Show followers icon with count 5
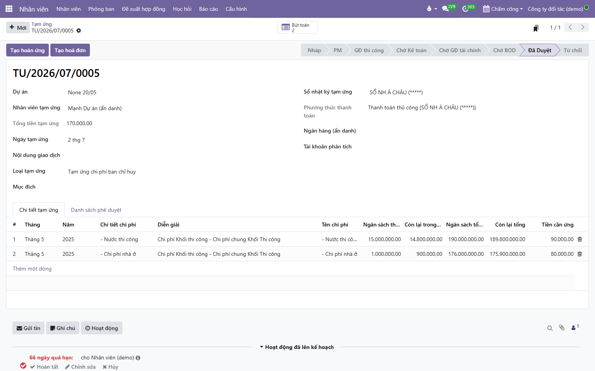This screenshot has height=371, width=595. coord(575,327)
